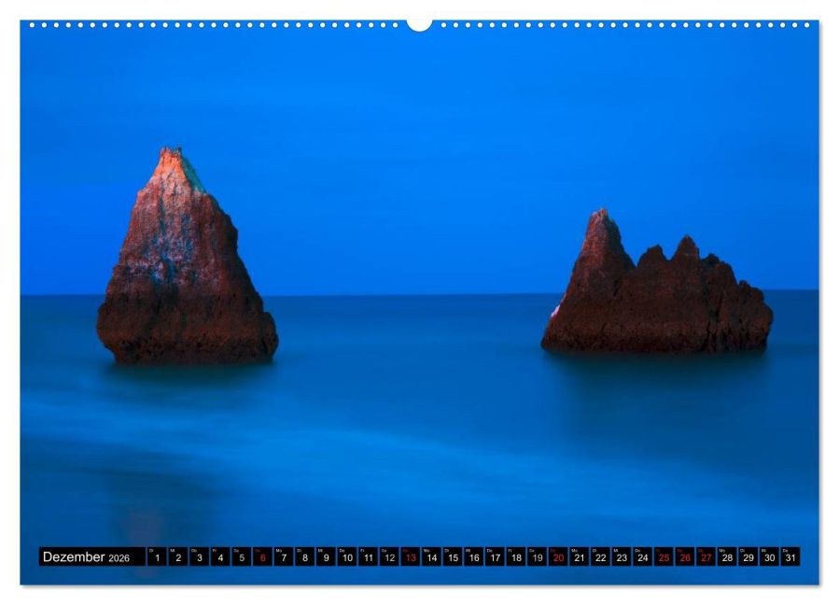The width and height of the screenshot is (839, 605).
Task: Select day 22 in the calendar strip
Action: tap(600, 556)
